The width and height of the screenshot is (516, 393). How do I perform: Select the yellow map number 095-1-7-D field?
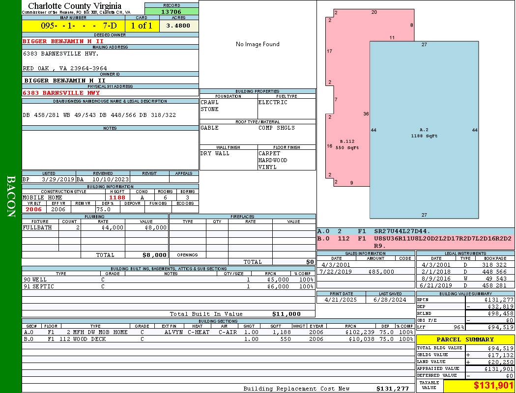tap(73, 26)
